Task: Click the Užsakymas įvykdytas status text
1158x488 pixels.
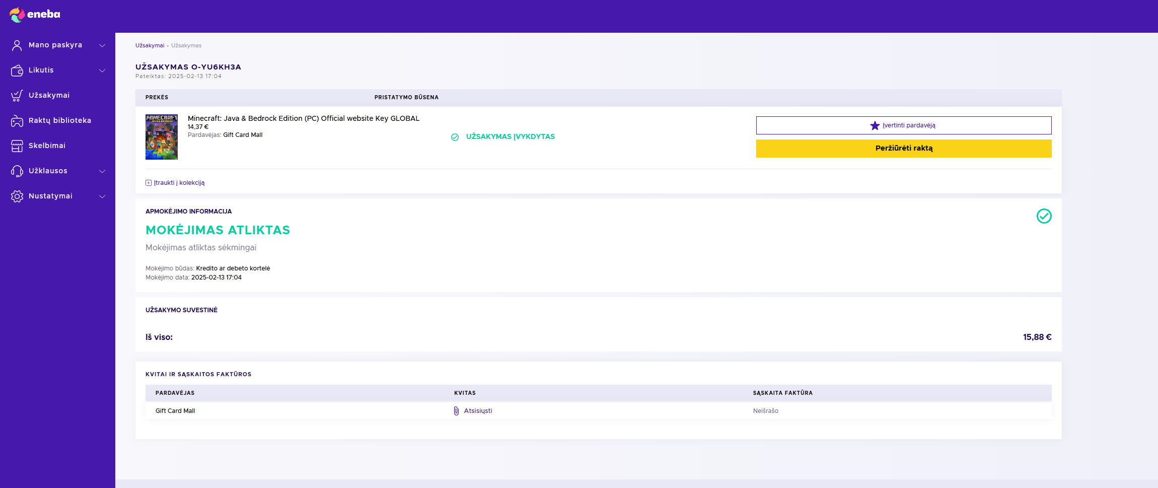Action: [x=511, y=137]
